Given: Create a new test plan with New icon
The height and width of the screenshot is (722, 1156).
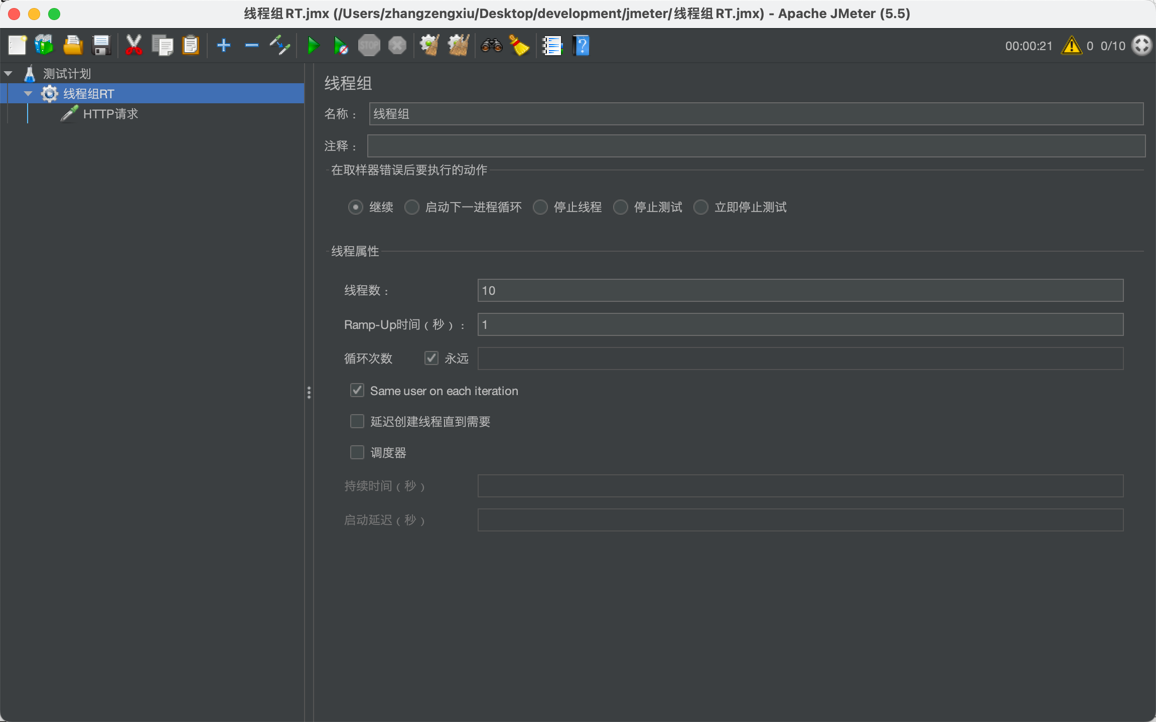Looking at the screenshot, I should coord(17,46).
